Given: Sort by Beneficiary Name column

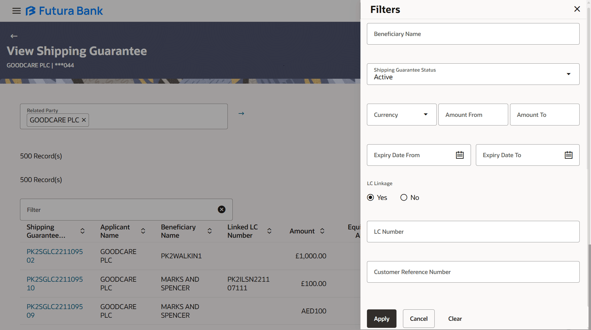Looking at the screenshot, I should pyautogui.click(x=209, y=231).
